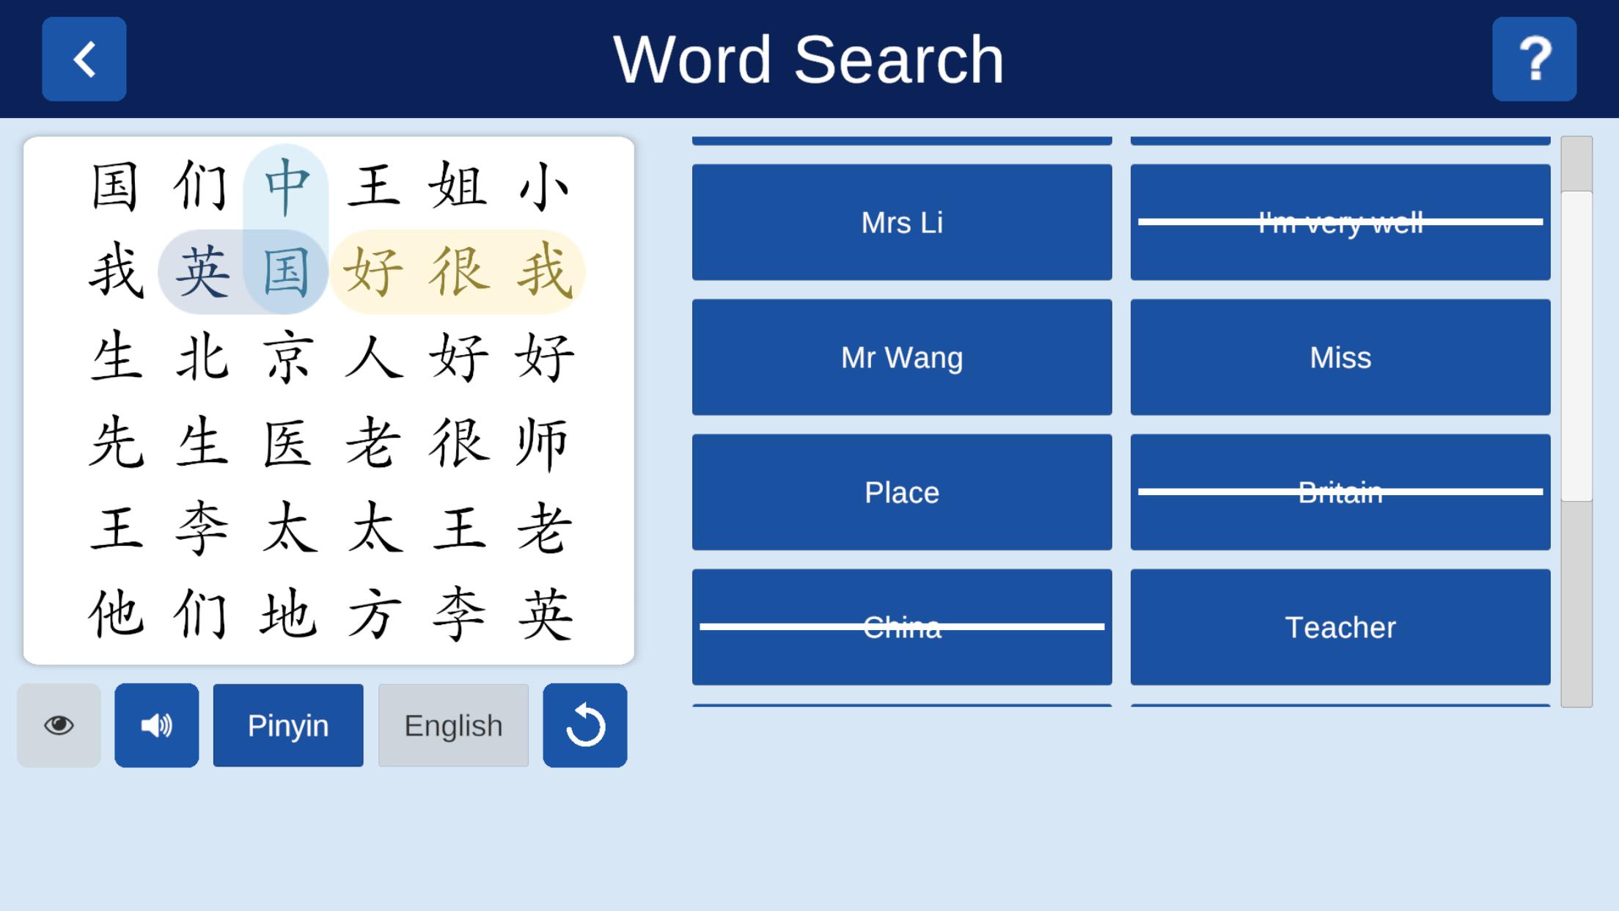Tap the blue-highlighted 英 character
Viewport: 1619px width, 911px height.
(x=202, y=272)
